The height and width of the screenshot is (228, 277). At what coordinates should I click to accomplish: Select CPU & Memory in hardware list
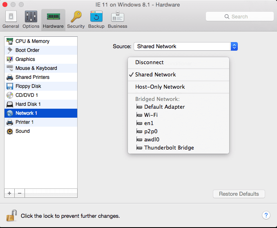tap(41, 41)
